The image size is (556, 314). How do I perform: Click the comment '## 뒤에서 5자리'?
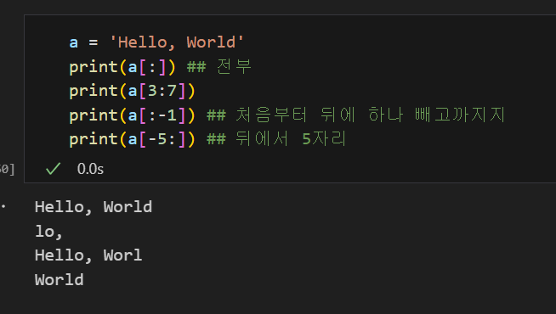point(276,139)
